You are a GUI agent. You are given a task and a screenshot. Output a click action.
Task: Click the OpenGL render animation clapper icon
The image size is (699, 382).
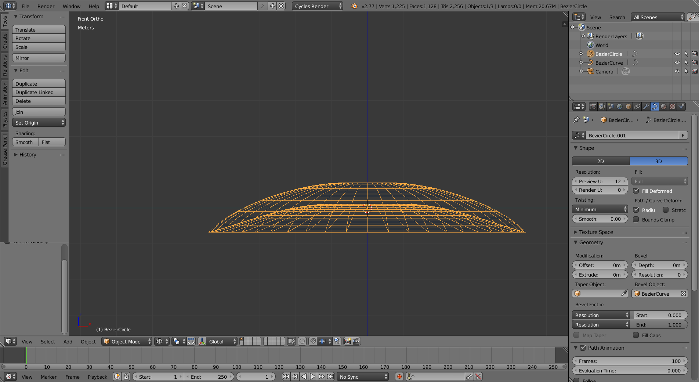click(x=356, y=341)
